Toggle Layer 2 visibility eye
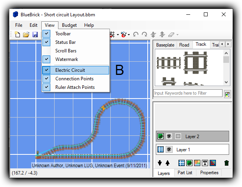Screen dimensions: 242x187 169,136
